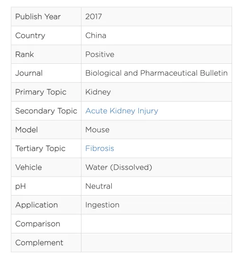This screenshot has height=257, width=252.
Task: Select the Kidney value cell
Action: pyautogui.click(x=156, y=92)
